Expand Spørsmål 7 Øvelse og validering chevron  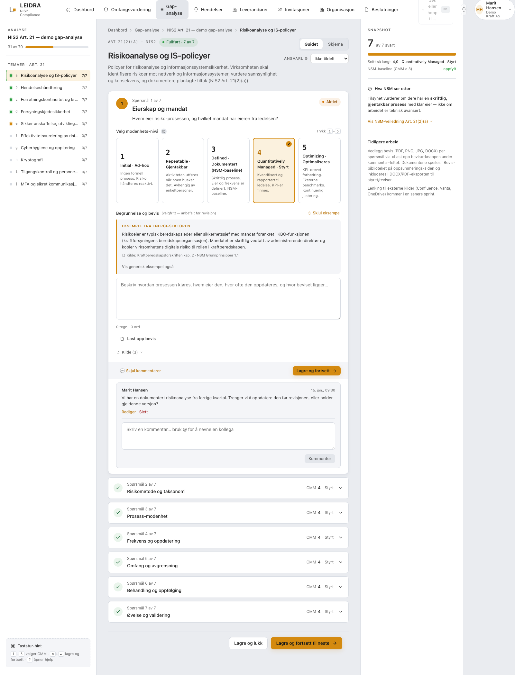[x=341, y=612]
